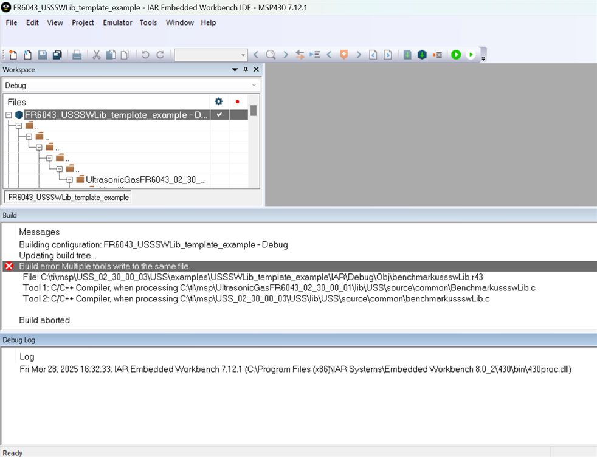Click the Go To line icon
Screen dimensions: 597x457
pos(314,55)
